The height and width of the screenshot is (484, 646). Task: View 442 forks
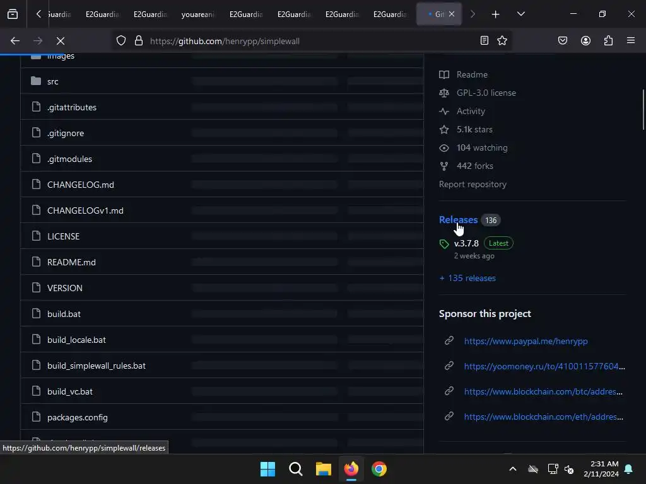[475, 166]
